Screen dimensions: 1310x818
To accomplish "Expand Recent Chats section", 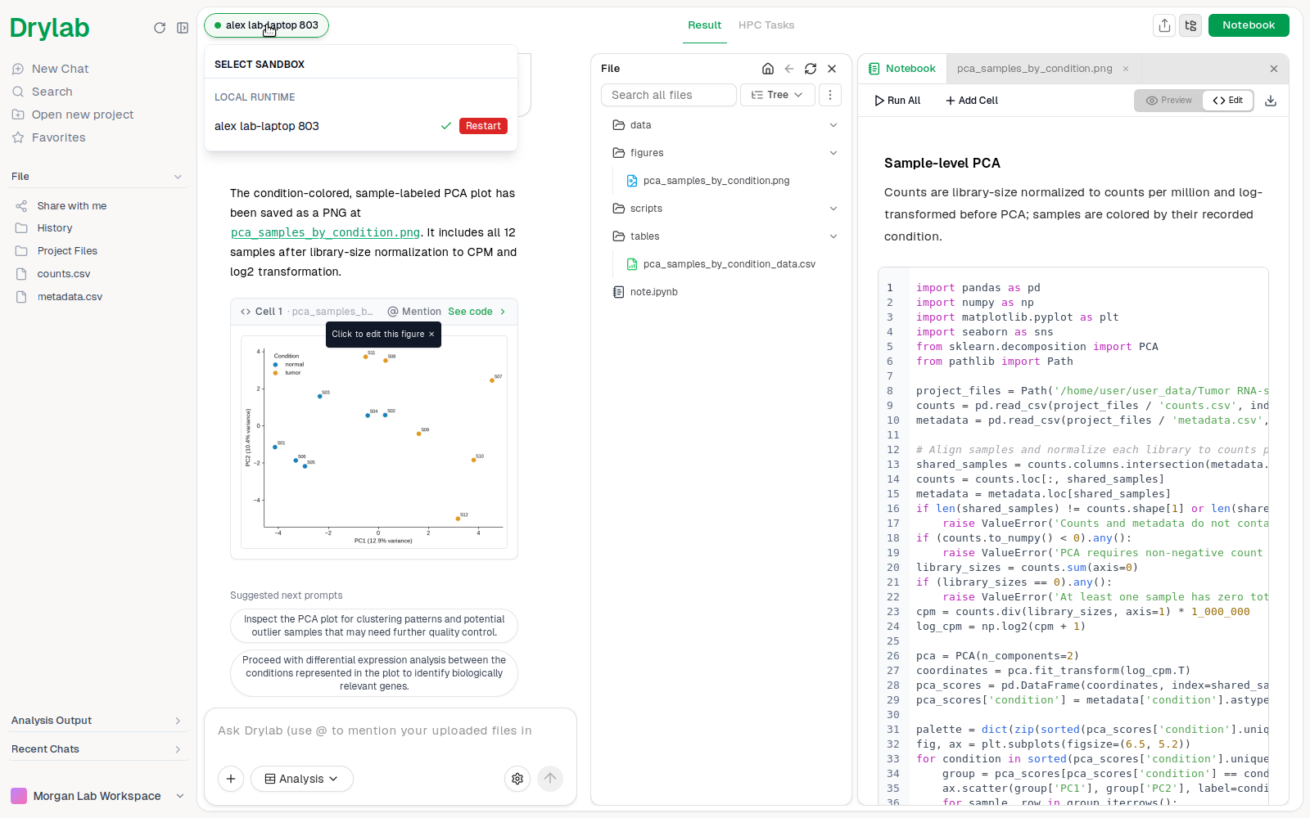I will (x=97, y=749).
